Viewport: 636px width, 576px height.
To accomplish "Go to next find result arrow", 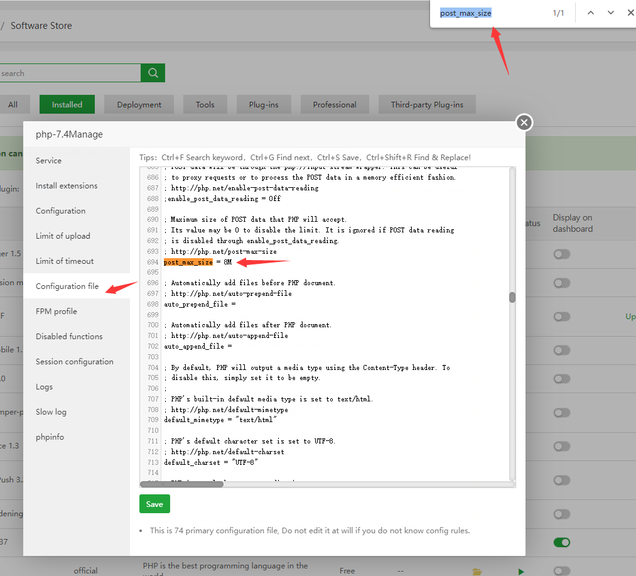I will click(610, 13).
